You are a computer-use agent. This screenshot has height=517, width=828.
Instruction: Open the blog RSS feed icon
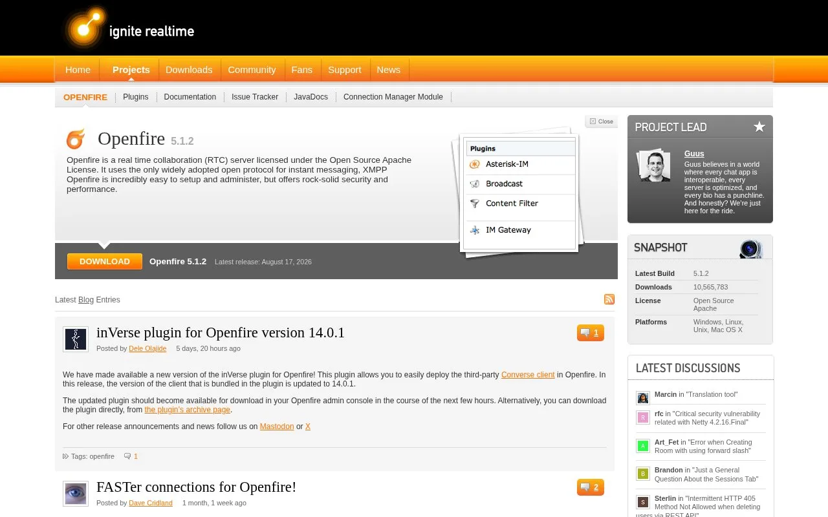point(609,299)
